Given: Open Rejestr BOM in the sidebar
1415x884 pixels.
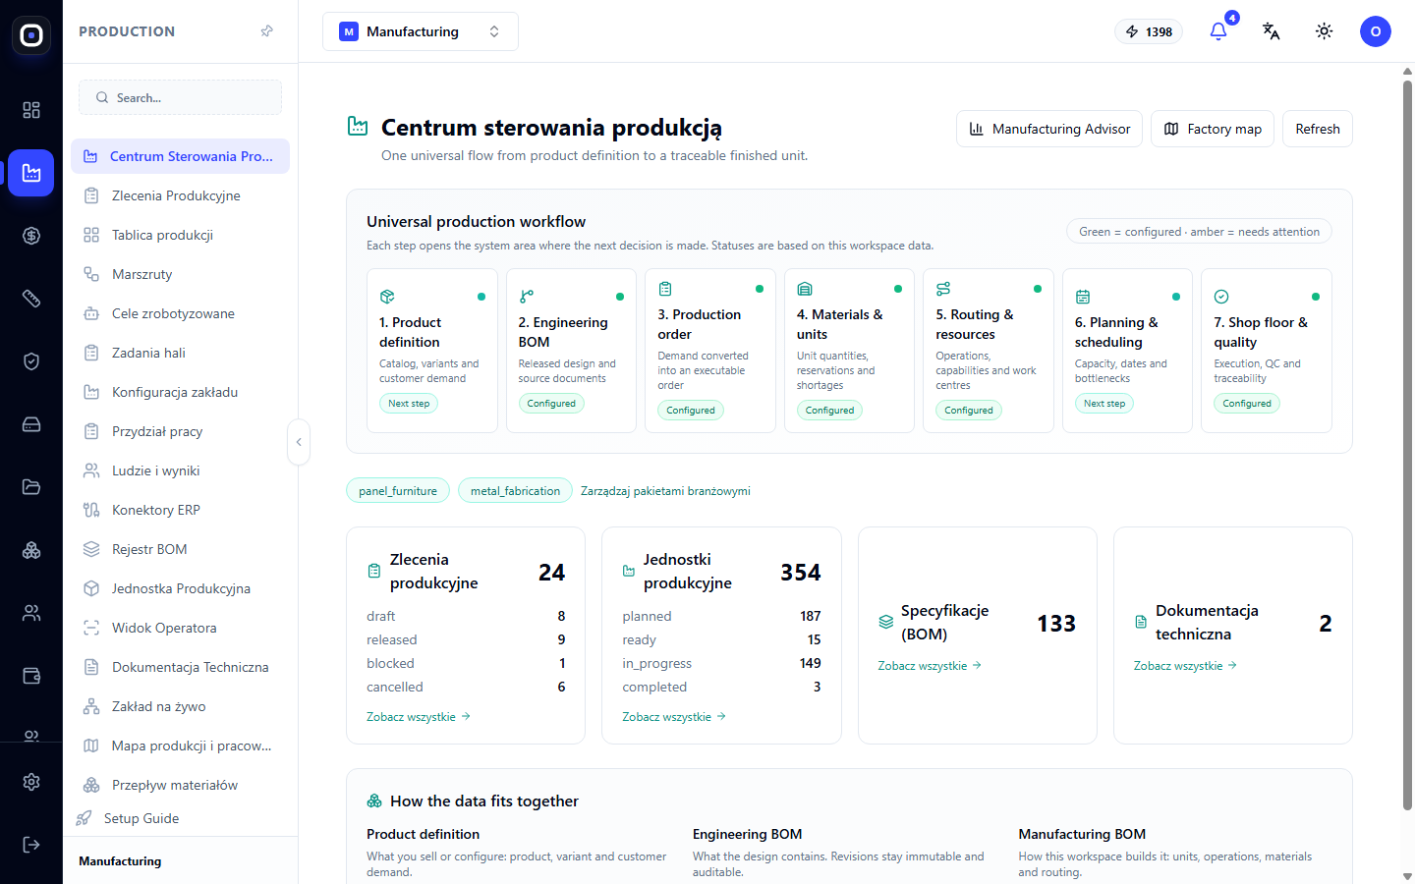Looking at the screenshot, I should point(180,549).
